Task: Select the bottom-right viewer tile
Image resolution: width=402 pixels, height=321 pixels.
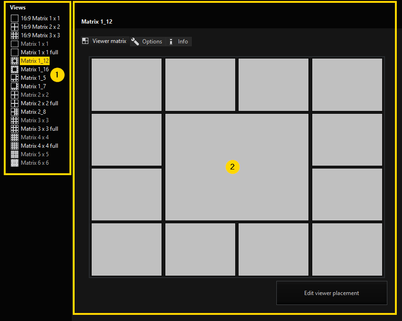Action: [x=347, y=249]
